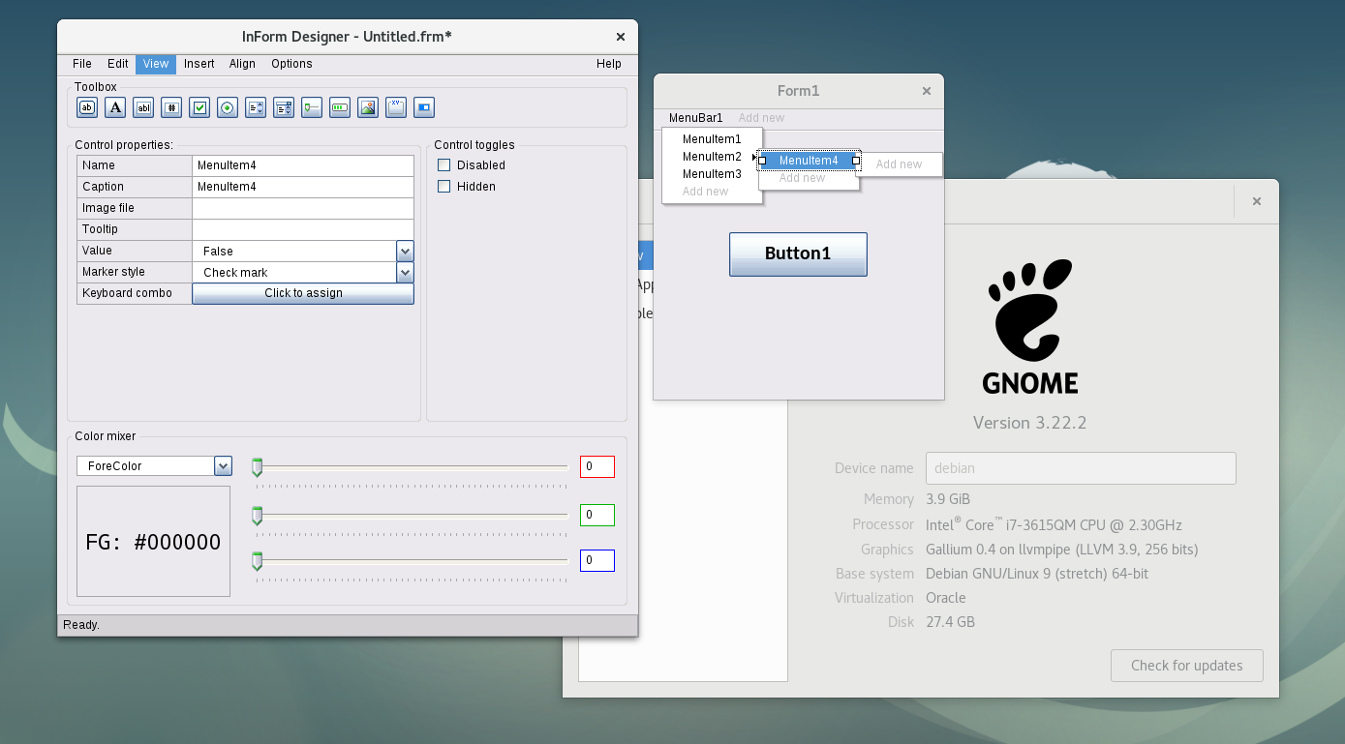Click Add new beside MenuBar1

(x=761, y=118)
